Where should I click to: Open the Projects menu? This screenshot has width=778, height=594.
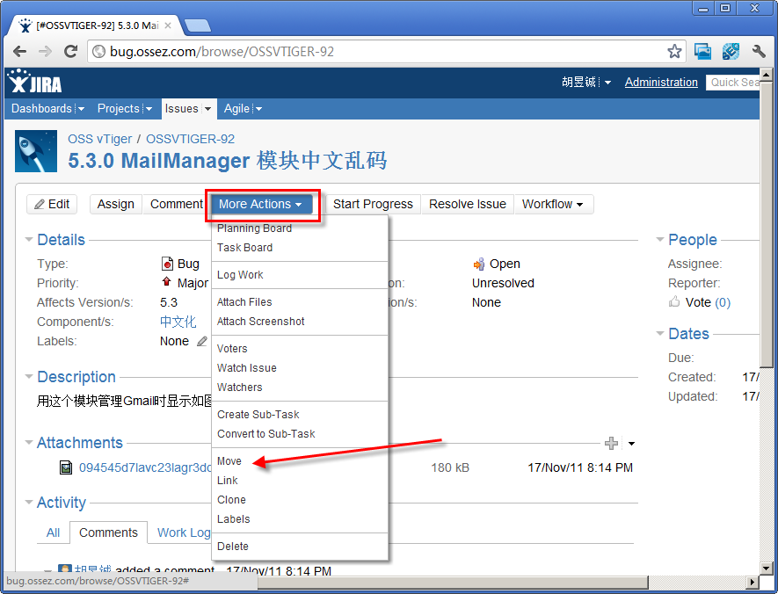[x=125, y=109]
